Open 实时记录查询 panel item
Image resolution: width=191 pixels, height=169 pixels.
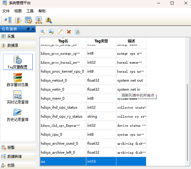(x=18, y=97)
